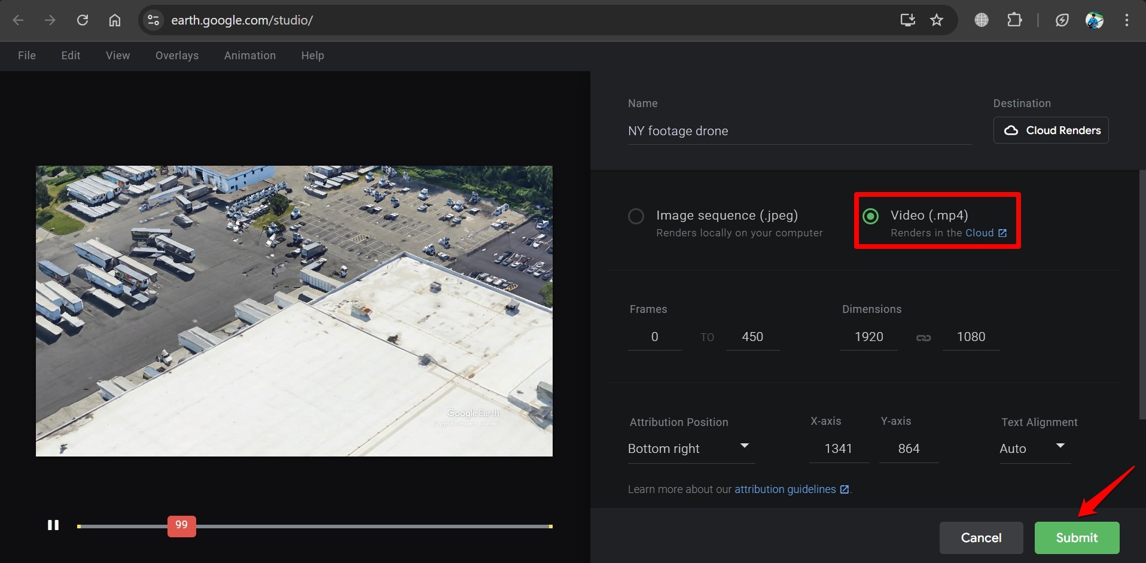Edit the end frame field showing 450
Viewport: 1146px width, 563px height.
click(x=752, y=337)
